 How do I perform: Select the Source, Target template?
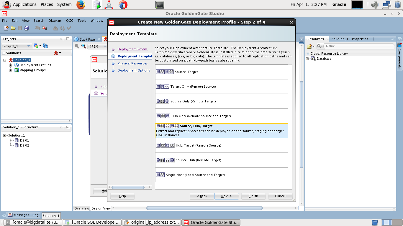(222, 72)
